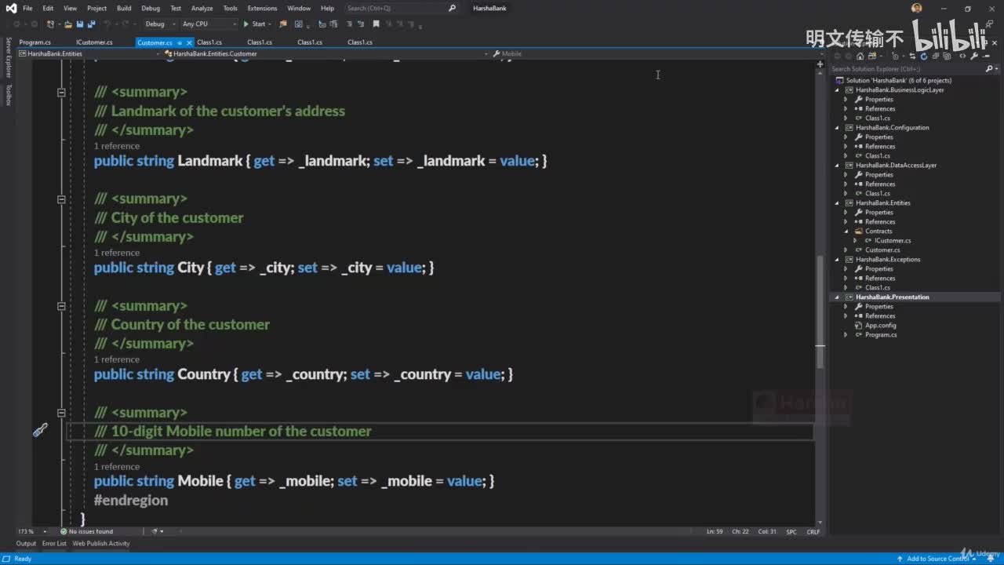The width and height of the screenshot is (1004, 565).
Task: Collapse the HarshaBank.Entities project node
Action: pos(838,203)
